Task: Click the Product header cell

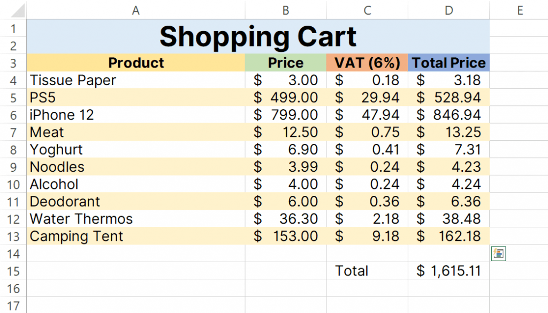Action: click(x=136, y=63)
